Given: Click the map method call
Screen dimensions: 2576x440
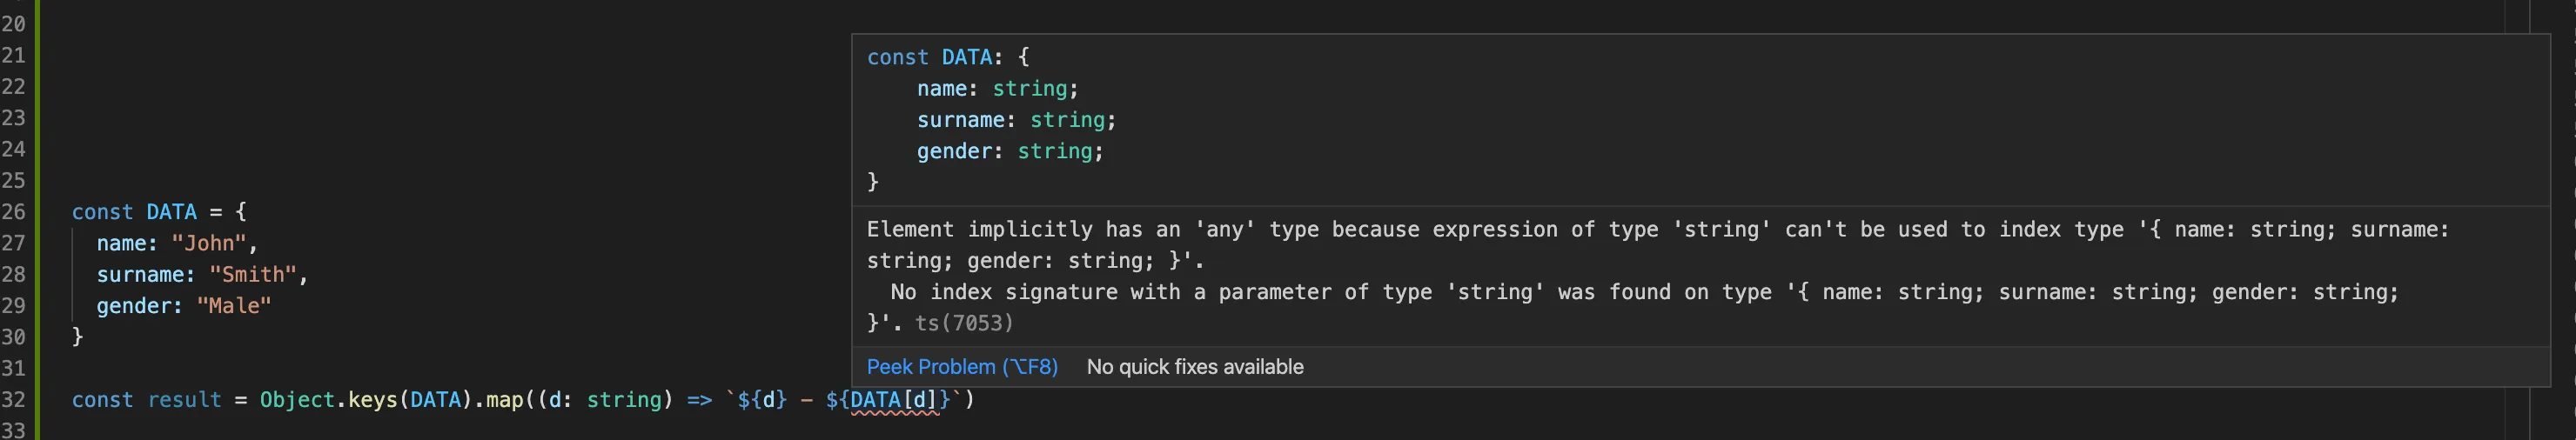Looking at the screenshot, I should 504,400.
